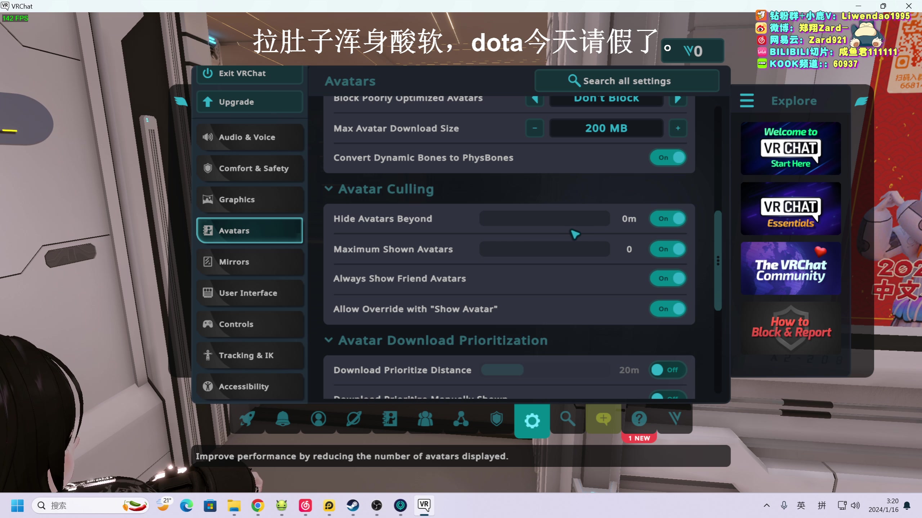The image size is (922, 518).
Task: Open the Safety shield icon
Action: [497, 419]
